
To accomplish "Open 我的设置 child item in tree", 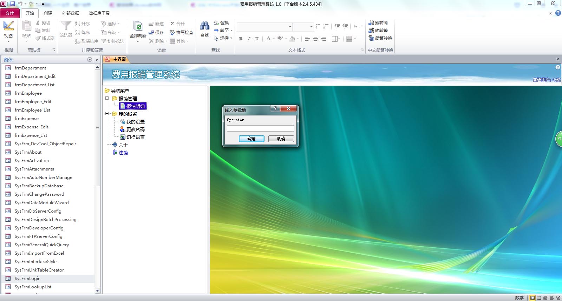I will click(x=136, y=122).
